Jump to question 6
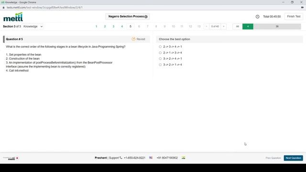The width and height of the screenshot is (306, 172). [x=139, y=26]
